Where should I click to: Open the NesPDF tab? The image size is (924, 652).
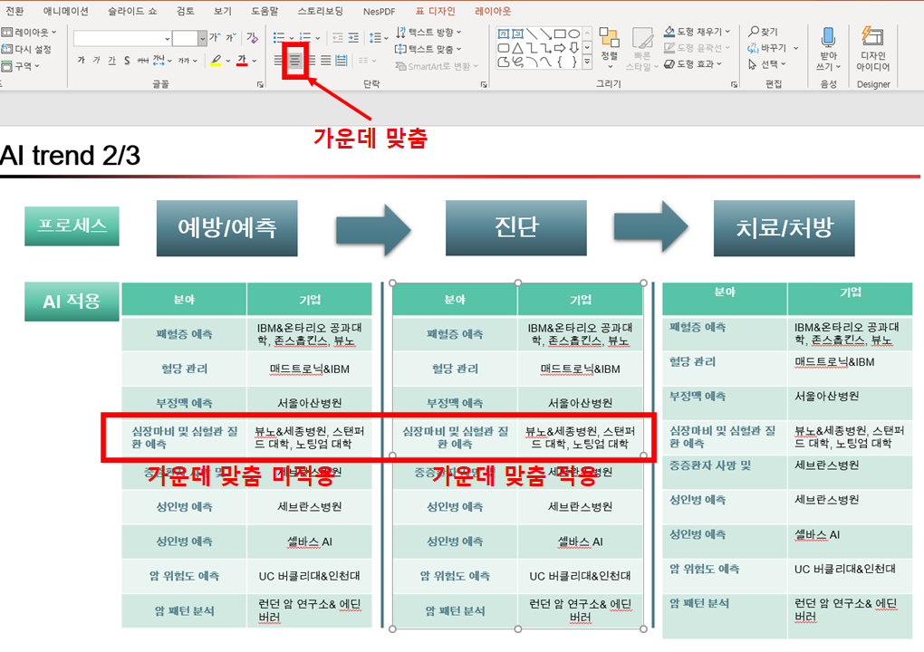[x=380, y=11]
